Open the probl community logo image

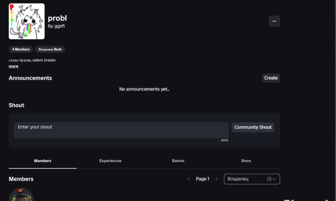tap(27, 21)
